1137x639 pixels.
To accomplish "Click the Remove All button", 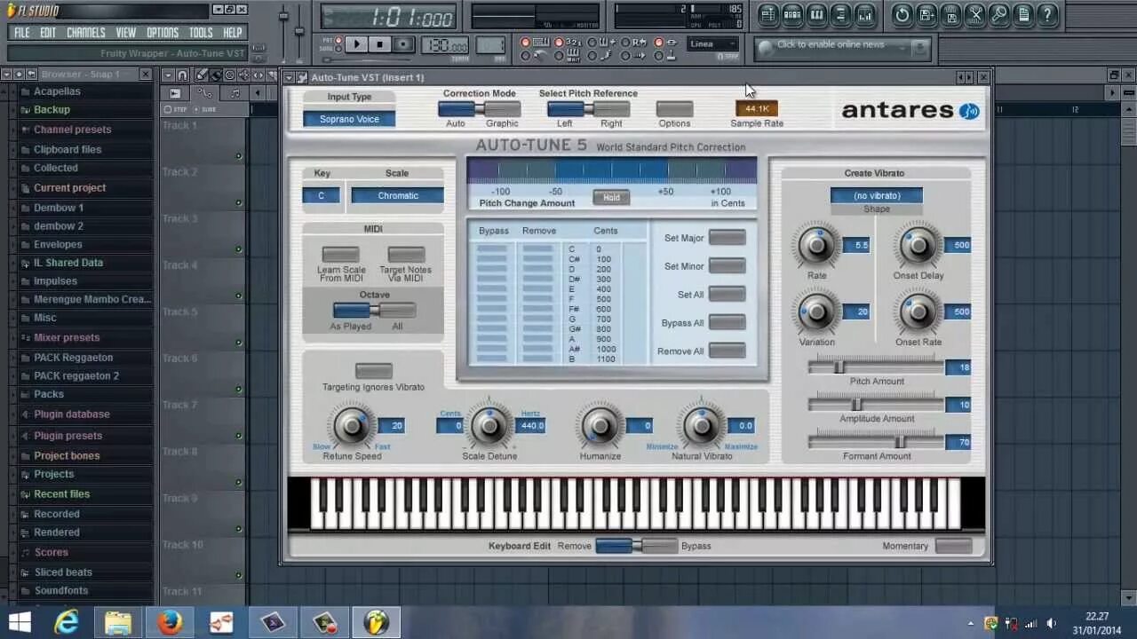I will [727, 351].
